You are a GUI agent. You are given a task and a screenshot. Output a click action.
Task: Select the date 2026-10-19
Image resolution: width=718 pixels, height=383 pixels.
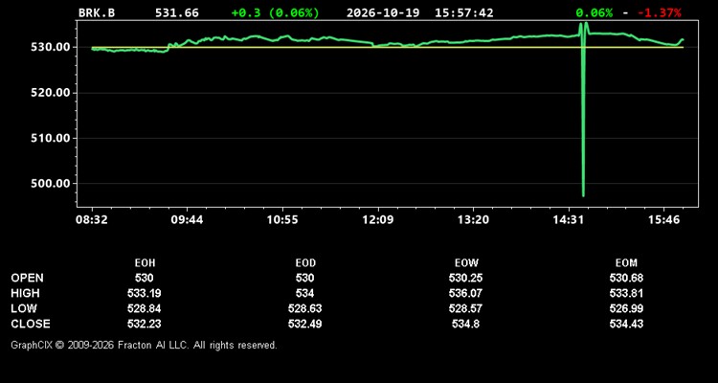click(383, 12)
